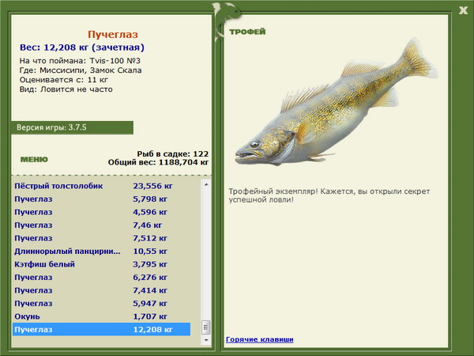The height and width of the screenshot is (356, 474).
Task: Select the Окунь 1,707 кг row
Action: click(x=101, y=316)
